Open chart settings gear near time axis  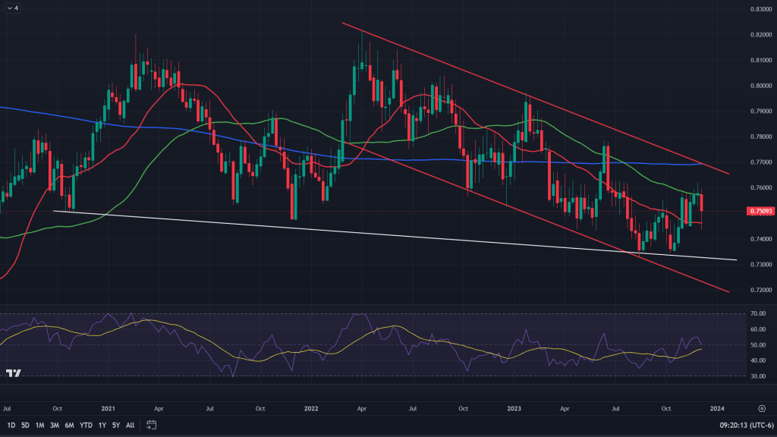click(x=761, y=407)
